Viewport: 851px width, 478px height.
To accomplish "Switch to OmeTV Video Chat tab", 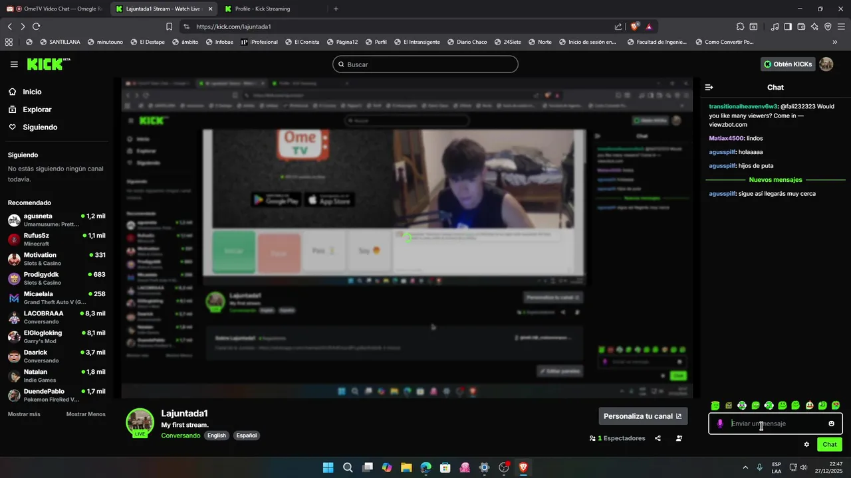I will tap(54, 9).
